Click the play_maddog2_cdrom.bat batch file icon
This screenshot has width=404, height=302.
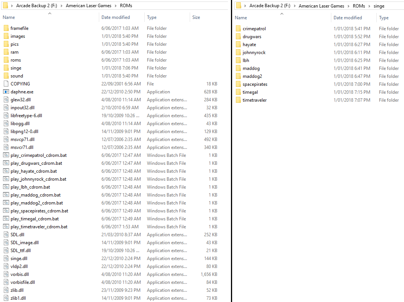(6, 203)
